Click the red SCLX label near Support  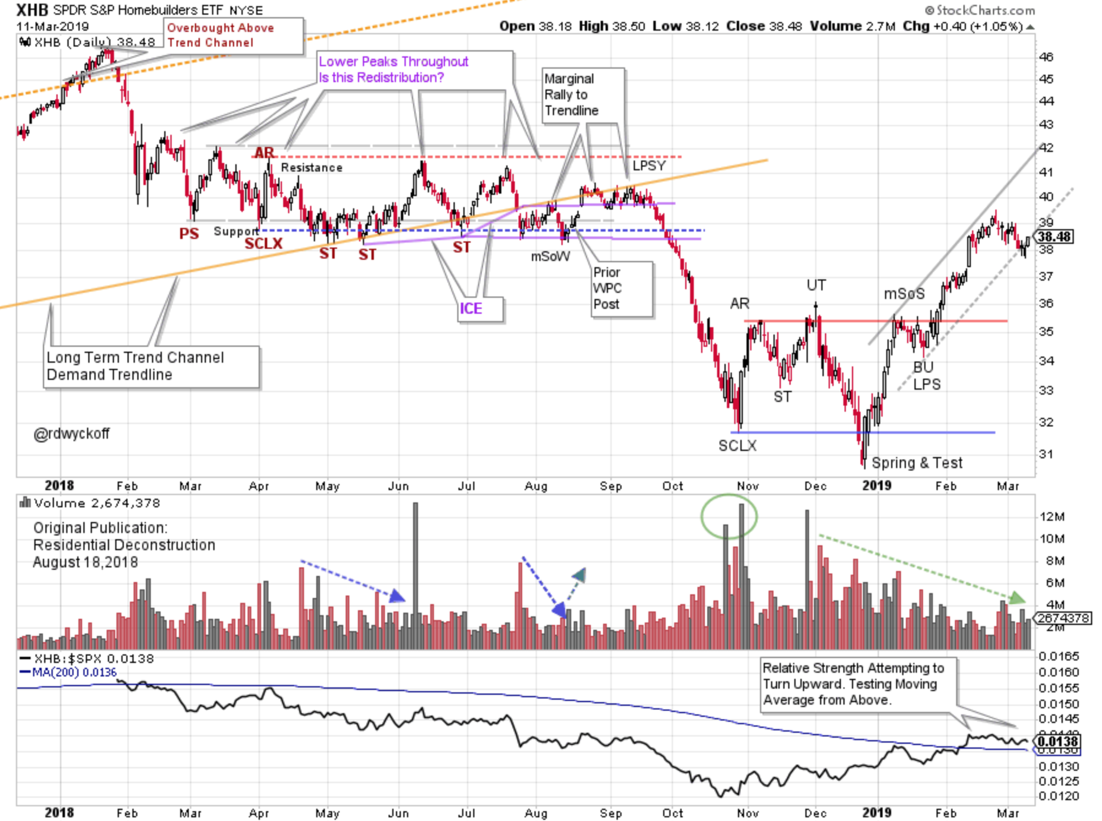click(264, 244)
